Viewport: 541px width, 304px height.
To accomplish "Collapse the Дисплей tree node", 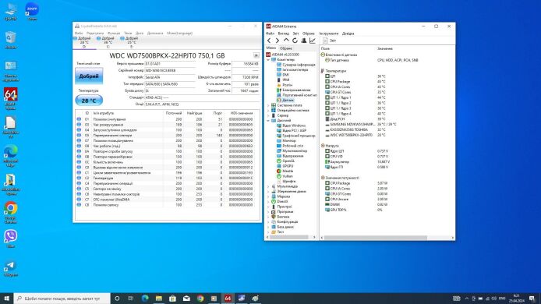I will click(x=268, y=120).
